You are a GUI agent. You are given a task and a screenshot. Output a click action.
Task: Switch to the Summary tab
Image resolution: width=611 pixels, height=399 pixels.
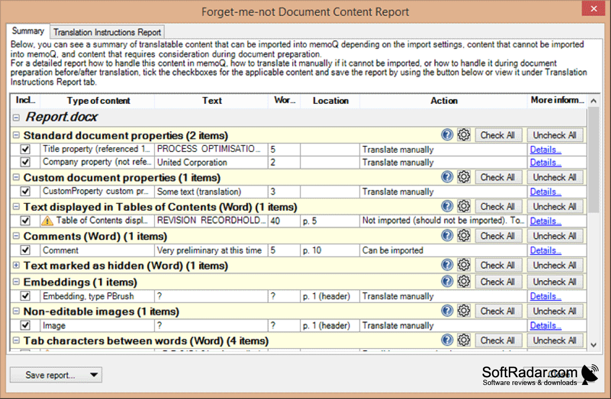coord(27,31)
